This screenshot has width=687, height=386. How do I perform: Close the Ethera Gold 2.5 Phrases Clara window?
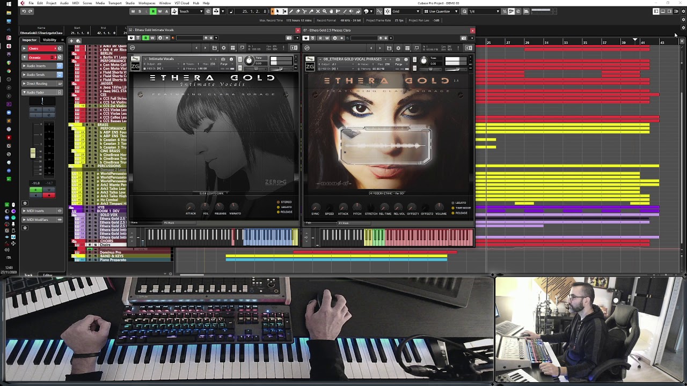472,30
